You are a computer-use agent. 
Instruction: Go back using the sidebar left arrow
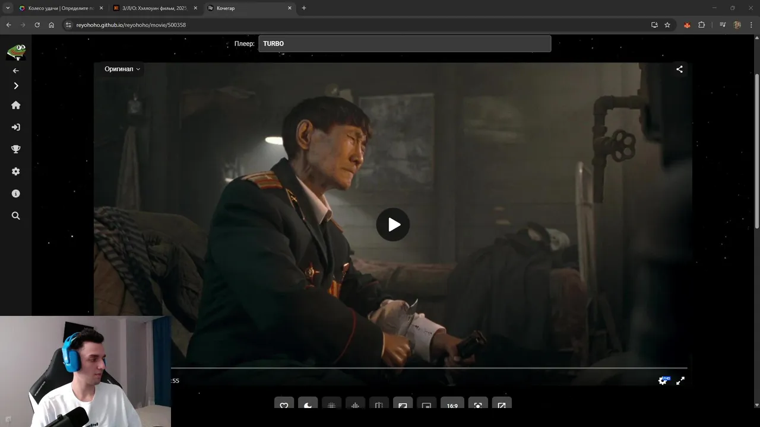16,71
